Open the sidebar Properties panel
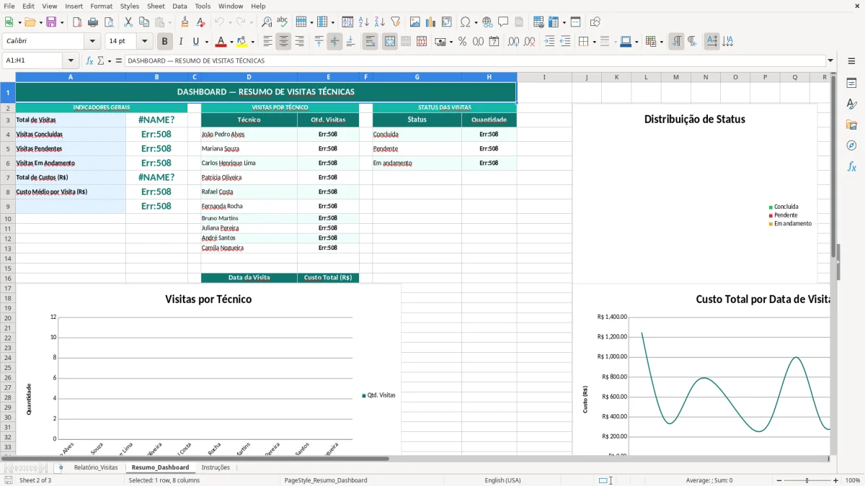Image resolution: width=865 pixels, height=486 pixels. [x=851, y=84]
